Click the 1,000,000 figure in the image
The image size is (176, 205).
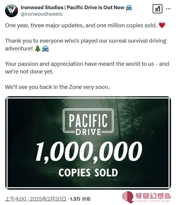89,152
